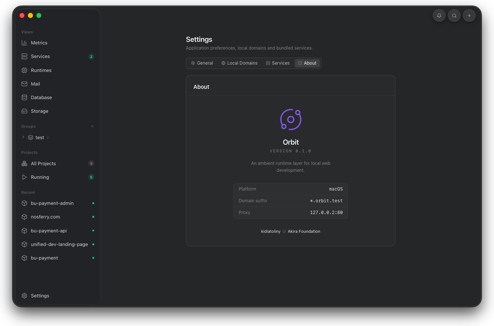Image resolution: width=494 pixels, height=326 pixels.
Task: Open Storage view
Action: [x=58, y=111]
